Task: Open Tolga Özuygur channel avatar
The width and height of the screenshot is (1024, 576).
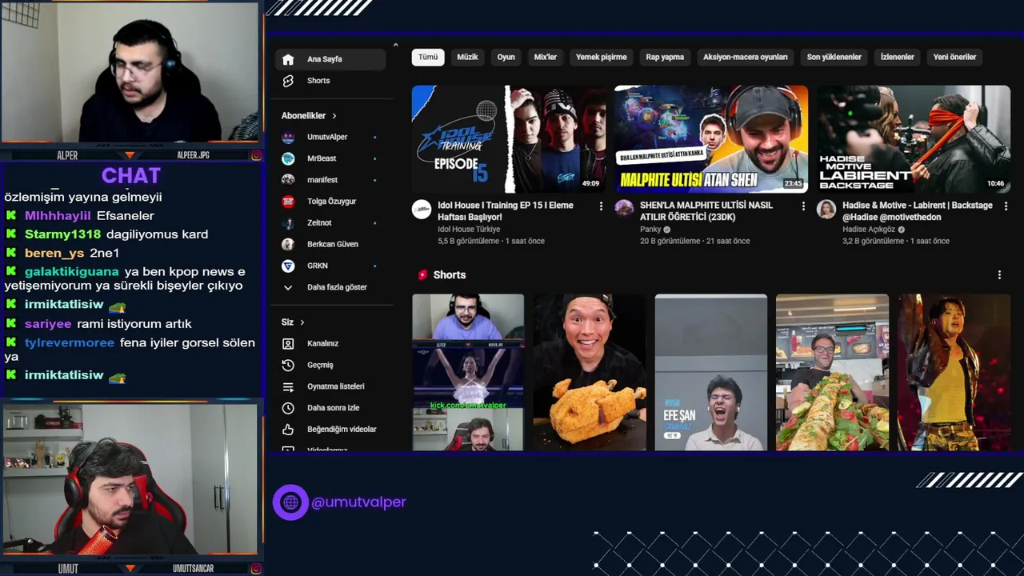Action: click(288, 202)
